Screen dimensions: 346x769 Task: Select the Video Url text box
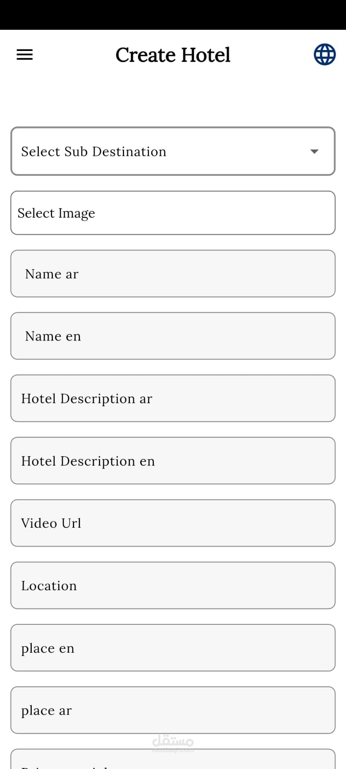[x=173, y=523]
